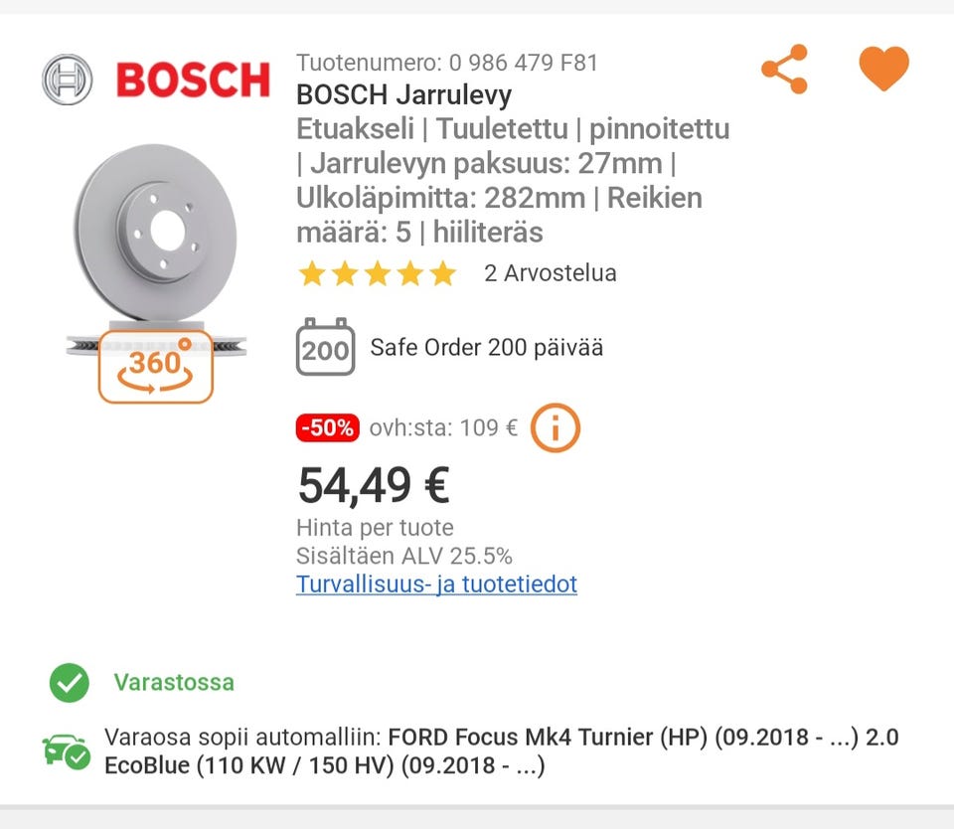Click the ovh:sta 109 € original price
This screenshot has height=829, width=954.
click(x=443, y=428)
